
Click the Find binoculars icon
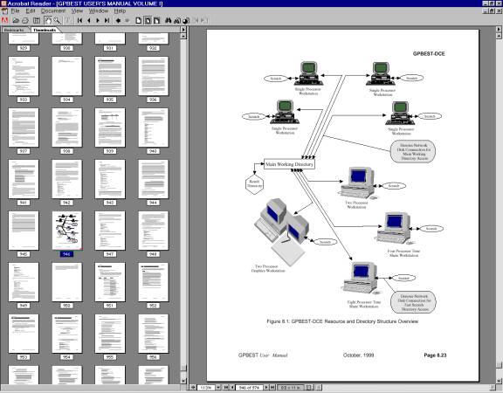pos(168,21)
